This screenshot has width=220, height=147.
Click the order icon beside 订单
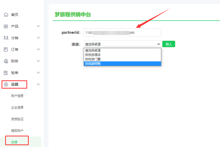(6, 50)
